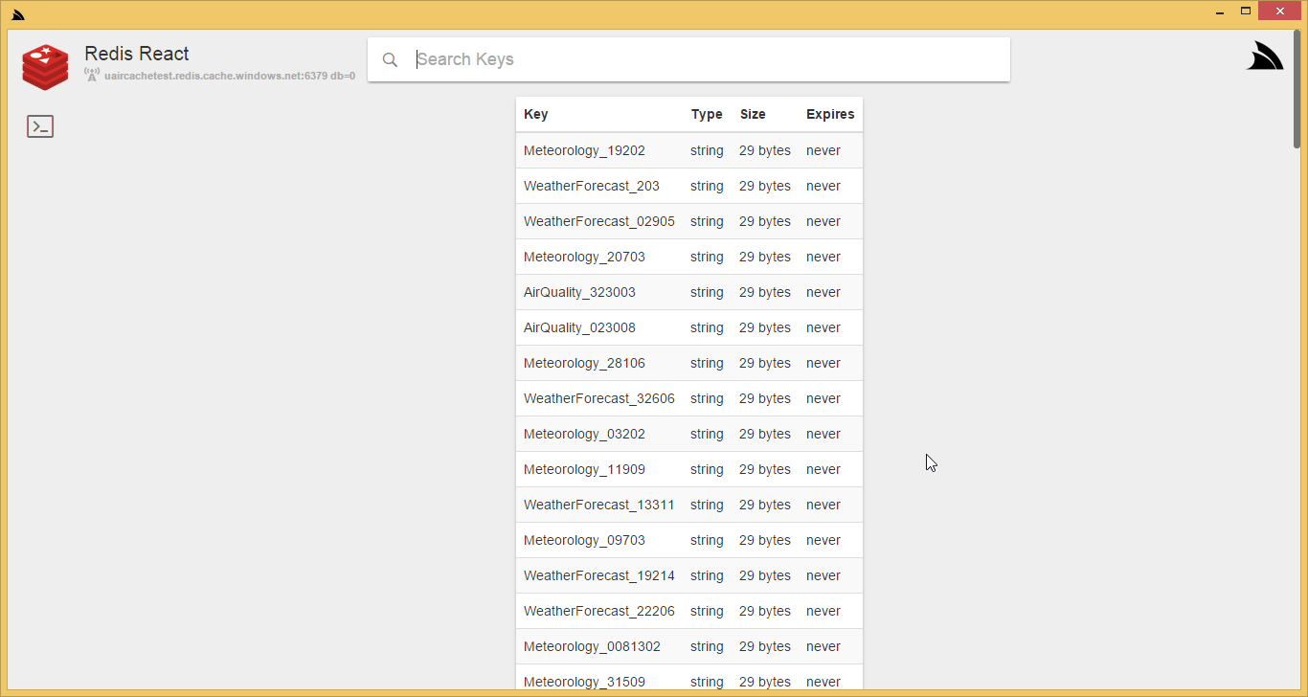Screen dimensions: 1308x697
Task: Focus the Search Keys input field
Action: (x=709, y=59)
